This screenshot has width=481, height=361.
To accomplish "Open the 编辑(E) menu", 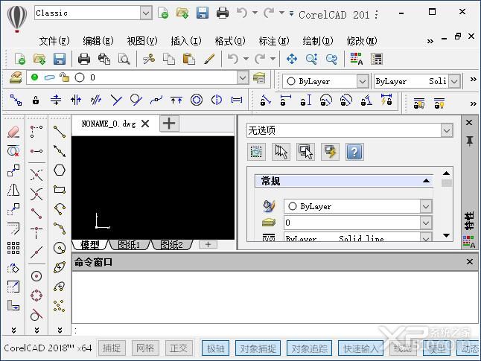I will coord(98,41).
